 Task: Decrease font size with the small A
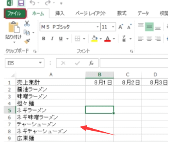click(129, 27)
